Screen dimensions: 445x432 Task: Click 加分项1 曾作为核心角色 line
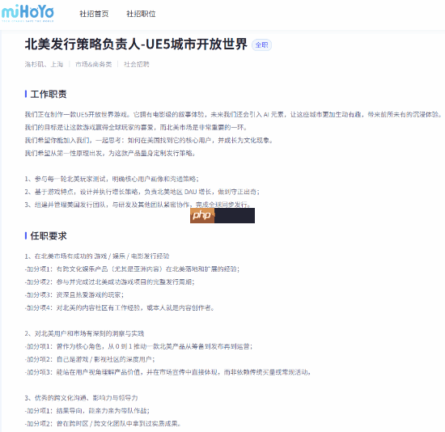(x=138, y=346)
